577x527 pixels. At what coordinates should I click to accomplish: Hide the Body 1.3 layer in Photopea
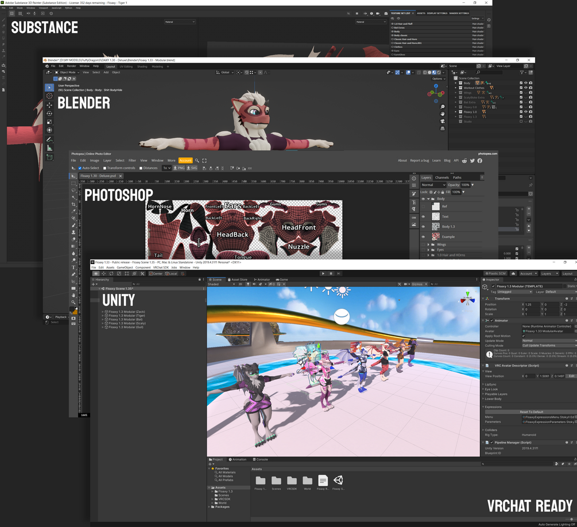click(423, 227)
